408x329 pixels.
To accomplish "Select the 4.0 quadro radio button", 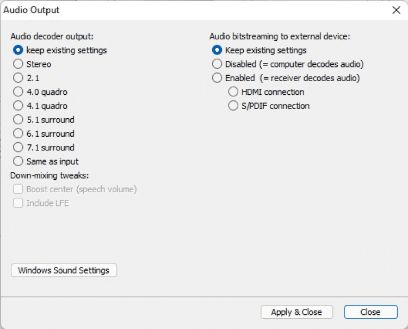I will pos(18,92).
